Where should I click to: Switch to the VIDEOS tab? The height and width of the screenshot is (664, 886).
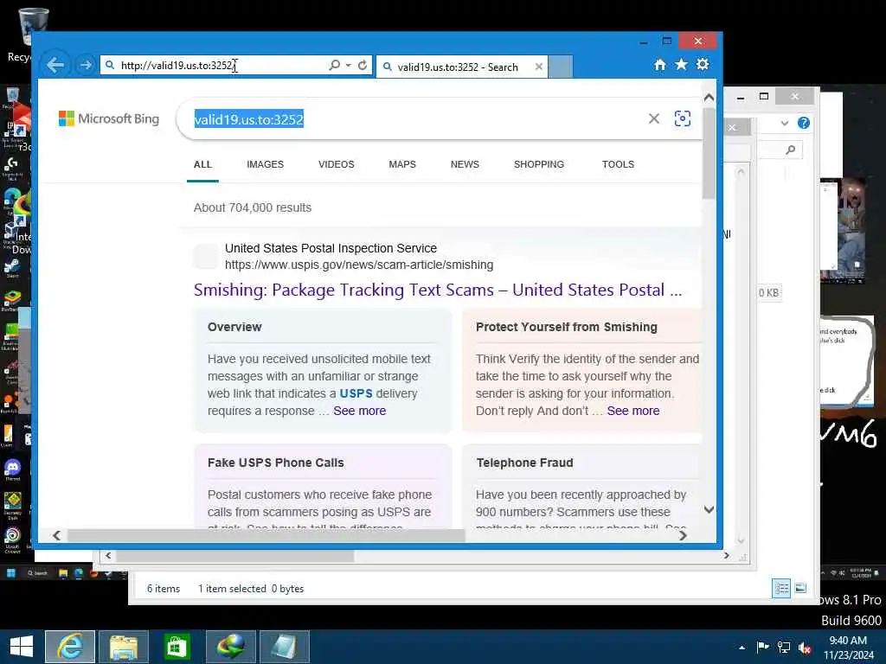click(337, 164)
